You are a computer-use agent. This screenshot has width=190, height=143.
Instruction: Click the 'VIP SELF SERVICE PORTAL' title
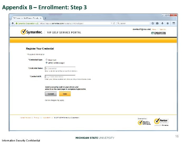coord(64,33)
